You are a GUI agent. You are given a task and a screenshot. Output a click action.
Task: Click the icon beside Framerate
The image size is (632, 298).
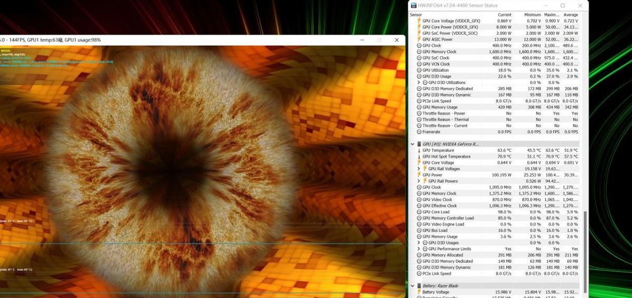coord(419,132)
